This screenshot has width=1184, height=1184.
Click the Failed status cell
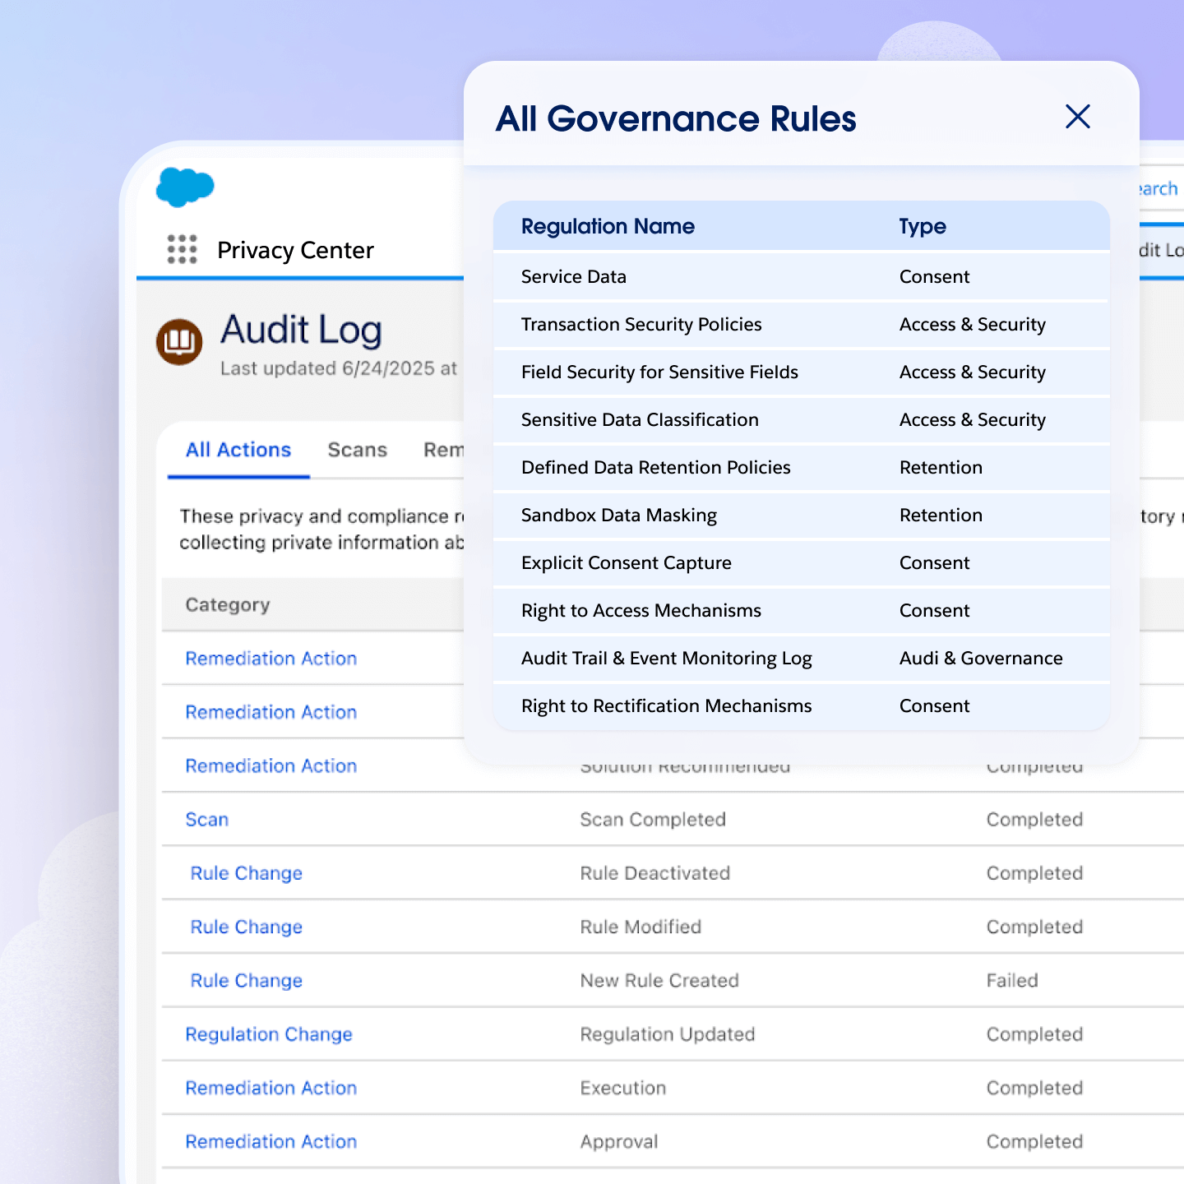1012,980
